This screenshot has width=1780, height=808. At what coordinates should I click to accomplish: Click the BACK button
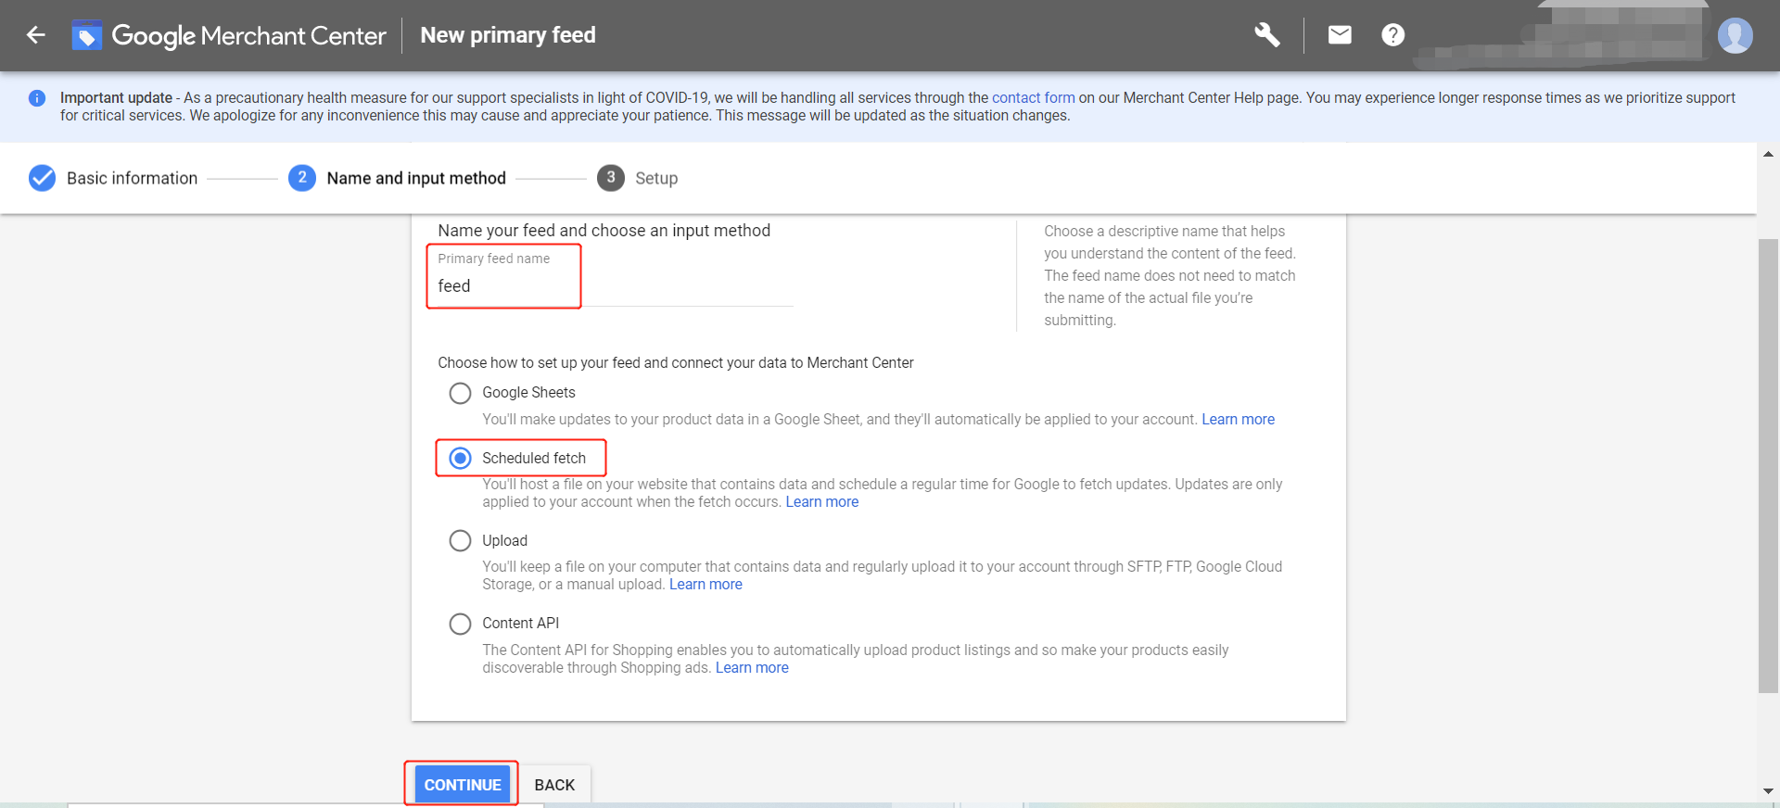tap(554, 784)
